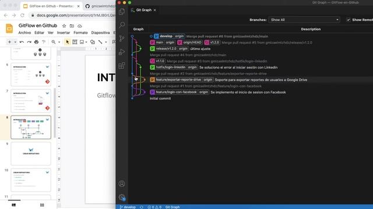
Task: Choose the Select cursor tool in Slides
Action: [x=68, y=42]
